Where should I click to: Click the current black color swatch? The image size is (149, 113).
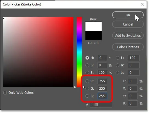coord(93,35)
